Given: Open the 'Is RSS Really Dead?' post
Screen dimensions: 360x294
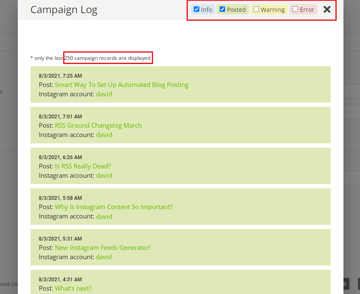Looking at the screenshot, I should coord(82,166).
